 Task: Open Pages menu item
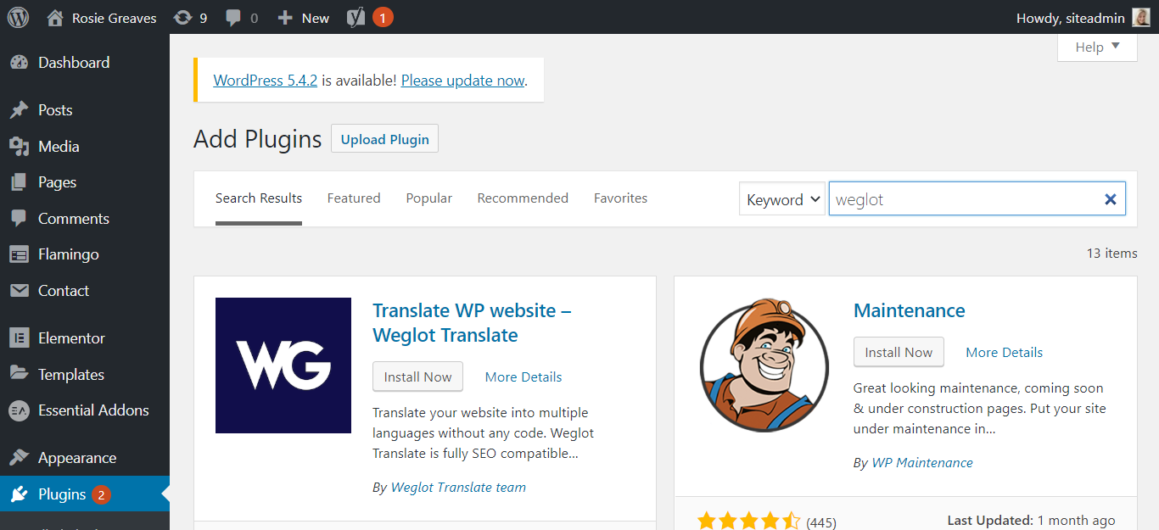pos(85,182)
